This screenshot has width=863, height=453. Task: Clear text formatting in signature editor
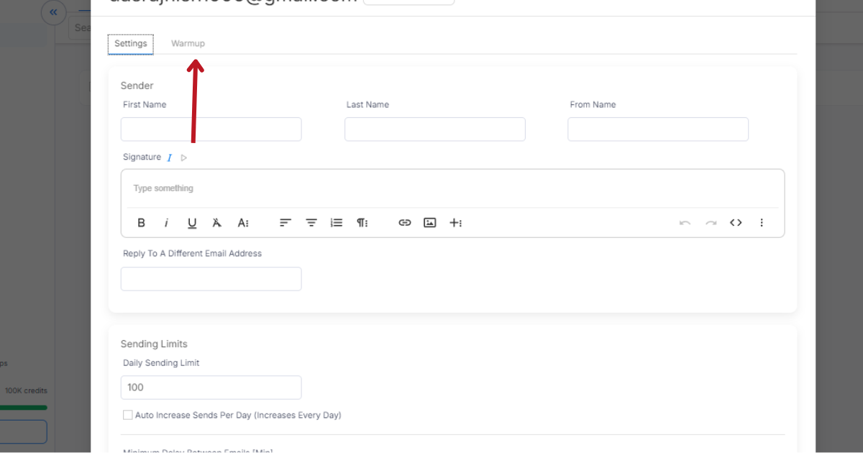pyautogui.click(x=216, y=223)
